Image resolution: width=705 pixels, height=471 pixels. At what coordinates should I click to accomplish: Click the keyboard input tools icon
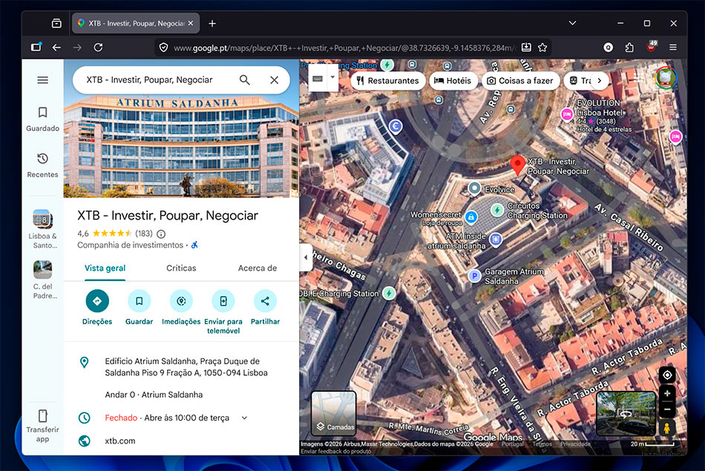coord(318,79)
